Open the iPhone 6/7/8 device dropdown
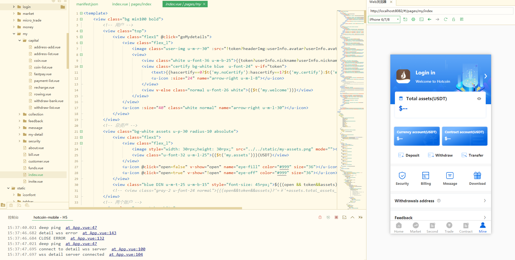This screenshot has height=260, width=515. coord(384,19)
